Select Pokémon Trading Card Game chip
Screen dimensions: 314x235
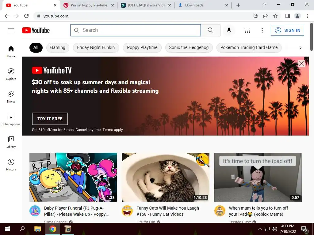[x=249, y=48]
